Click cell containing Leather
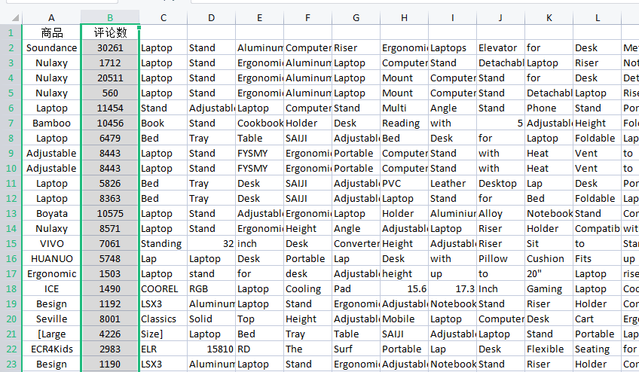 pos(452,183)
